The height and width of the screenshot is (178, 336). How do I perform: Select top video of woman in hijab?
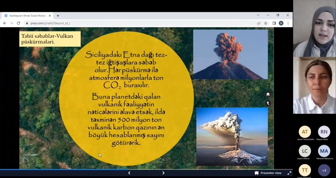[314, 29]
